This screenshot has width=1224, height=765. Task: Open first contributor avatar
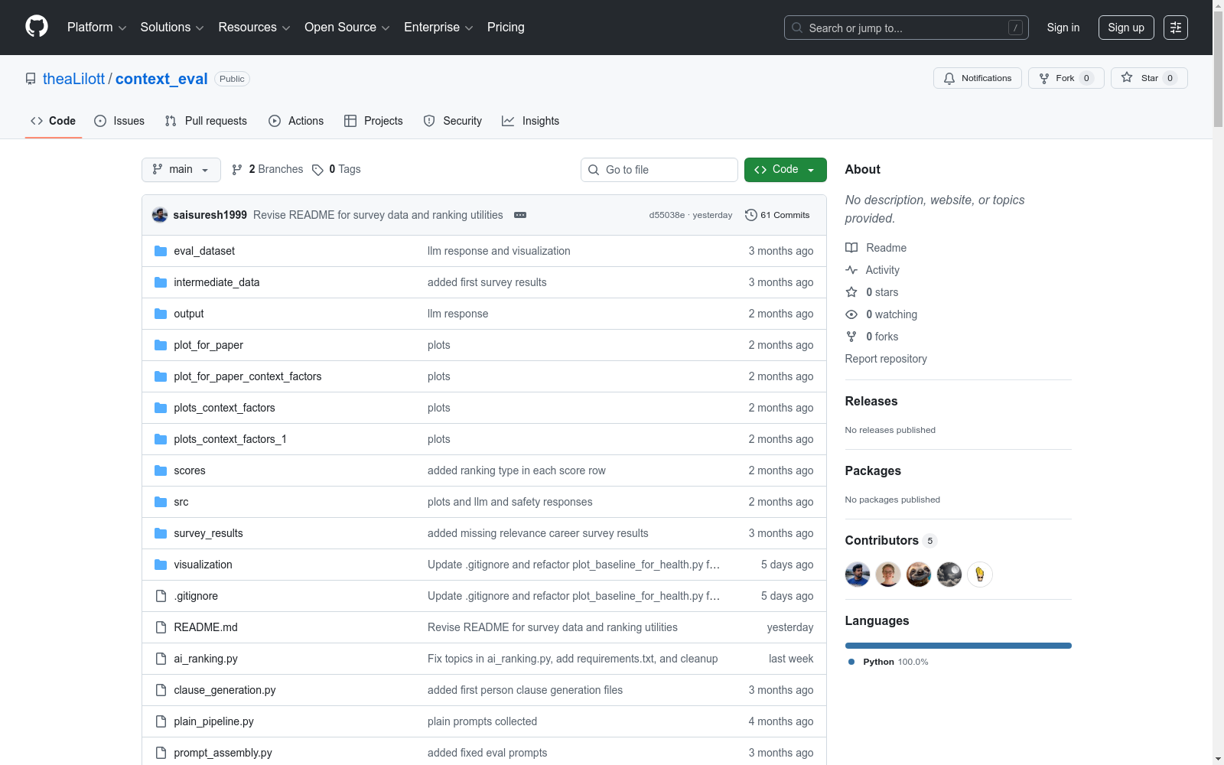(858, 575)
